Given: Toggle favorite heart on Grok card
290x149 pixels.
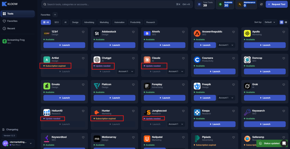Looking at the screenshot, I should [x=284, y=85].
